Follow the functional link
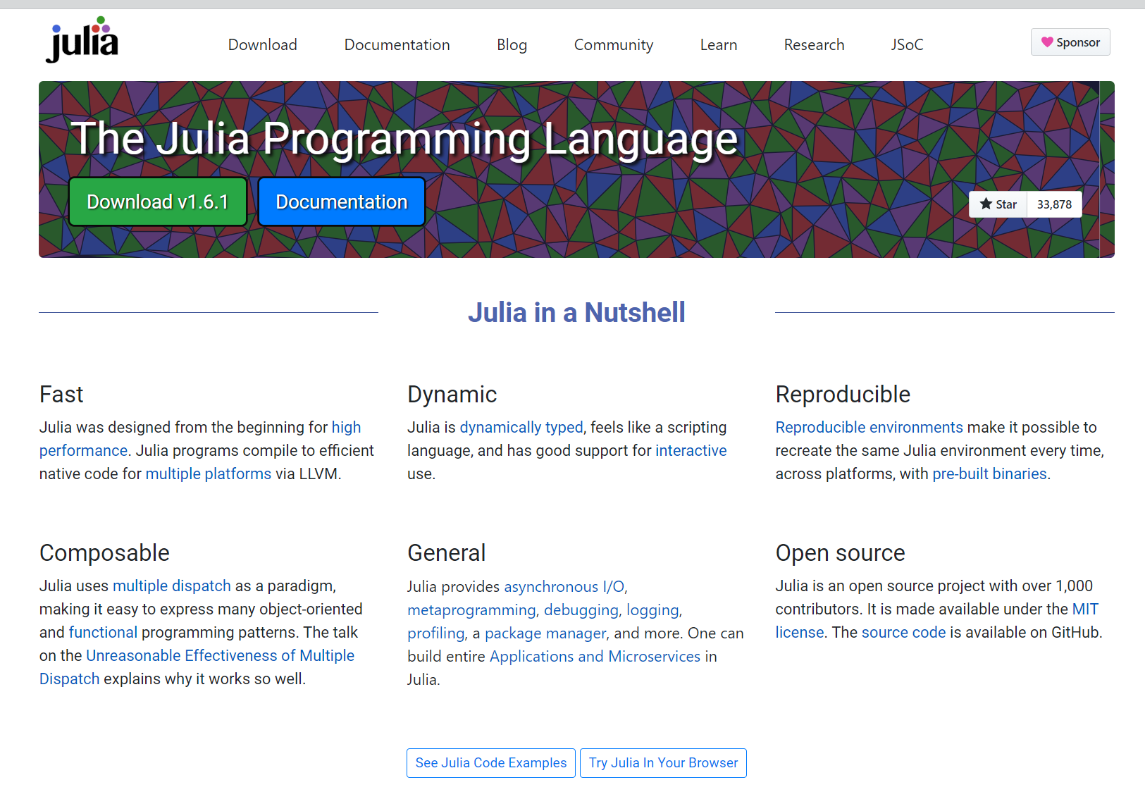 [x=103, y=633]
